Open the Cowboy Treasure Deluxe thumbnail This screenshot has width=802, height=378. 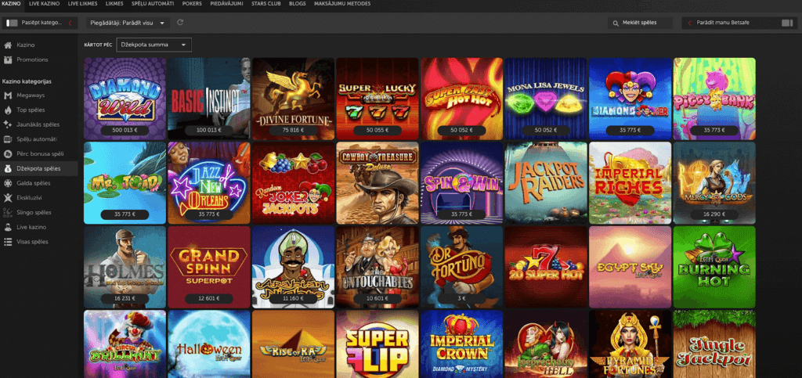coord(378,183)
